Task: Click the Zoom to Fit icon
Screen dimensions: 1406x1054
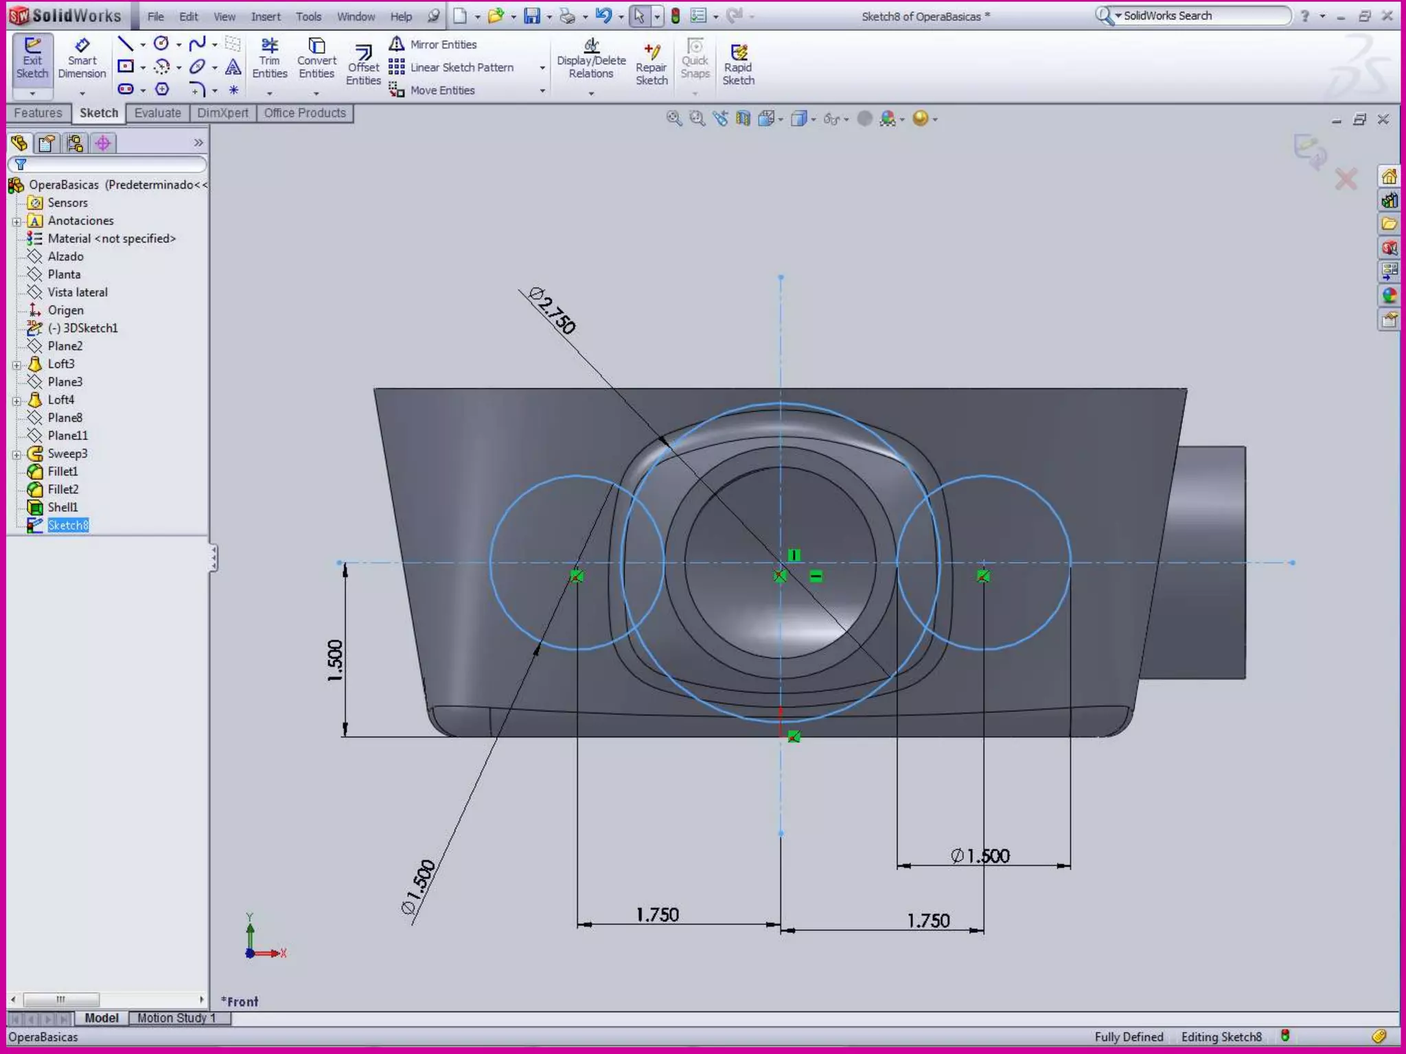Action: (x=674, y=119)
